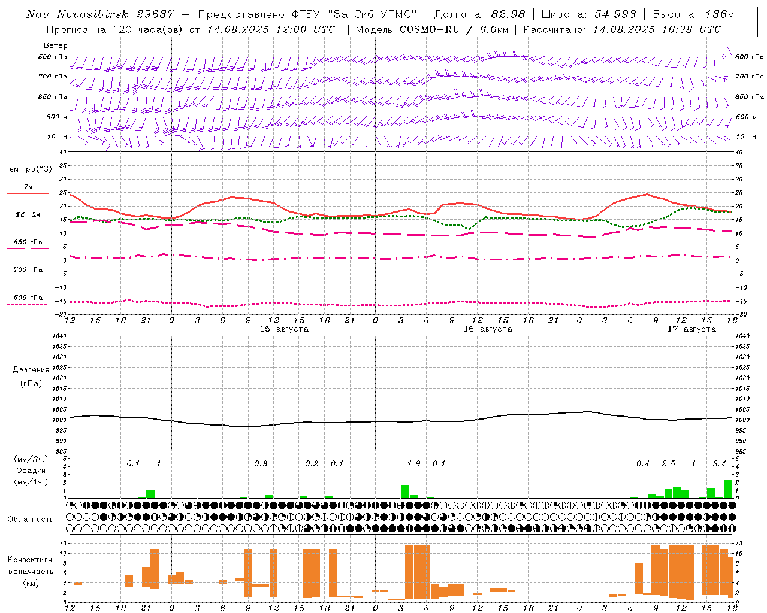Click the Тем-ра(°C) panel label
Viewport: 767px width, 613px height.
(x=28, y=169)
